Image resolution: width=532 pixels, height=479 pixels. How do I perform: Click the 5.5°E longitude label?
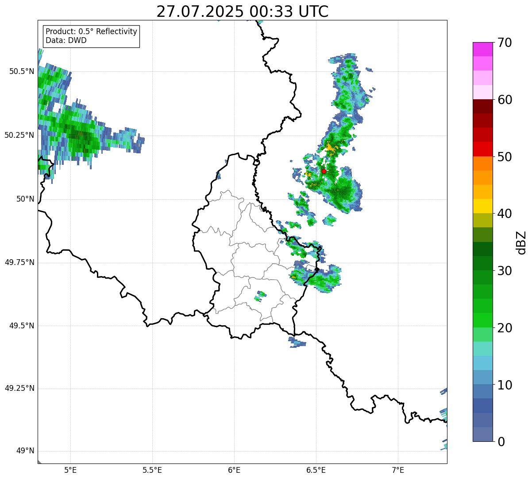click(x=152, y=470)
